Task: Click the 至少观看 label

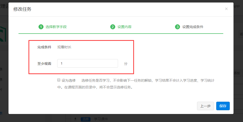Action: click(x=44, y=64)
